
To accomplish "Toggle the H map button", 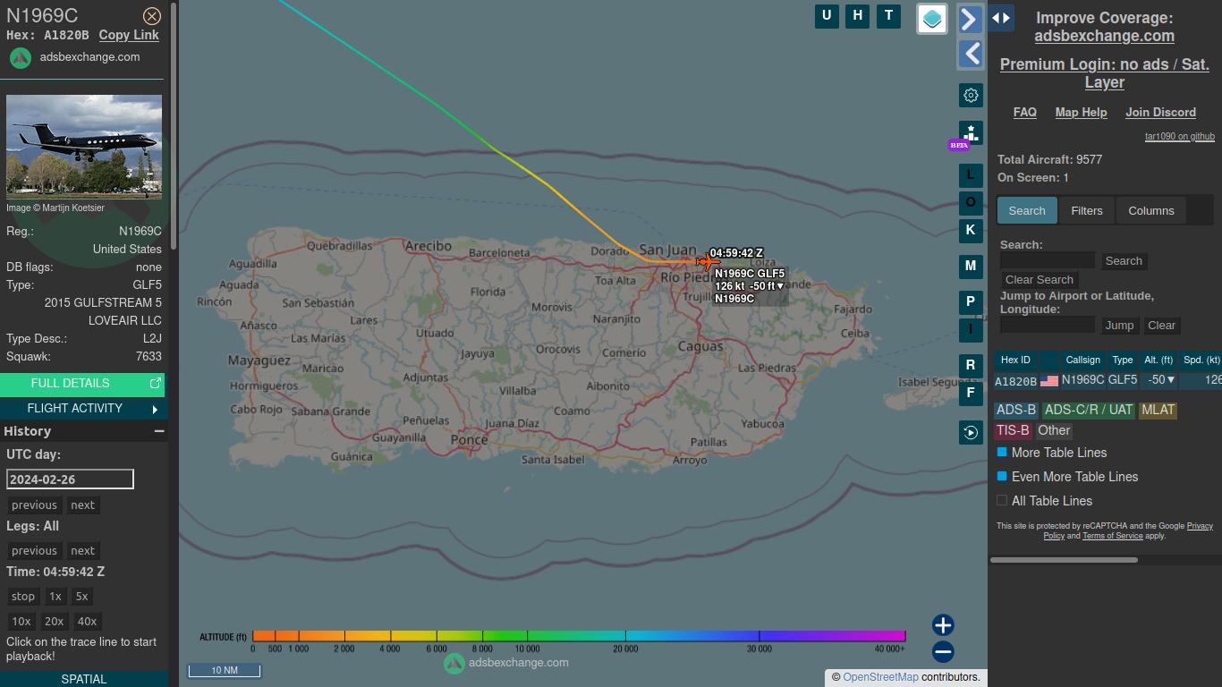I will tap(858, 16).
